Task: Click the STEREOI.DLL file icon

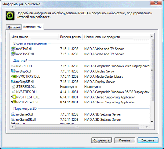Action: pyautogui.click(x=13, y=87)
